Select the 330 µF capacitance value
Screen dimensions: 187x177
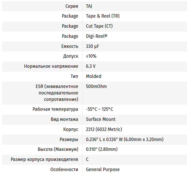coord(92,46)
